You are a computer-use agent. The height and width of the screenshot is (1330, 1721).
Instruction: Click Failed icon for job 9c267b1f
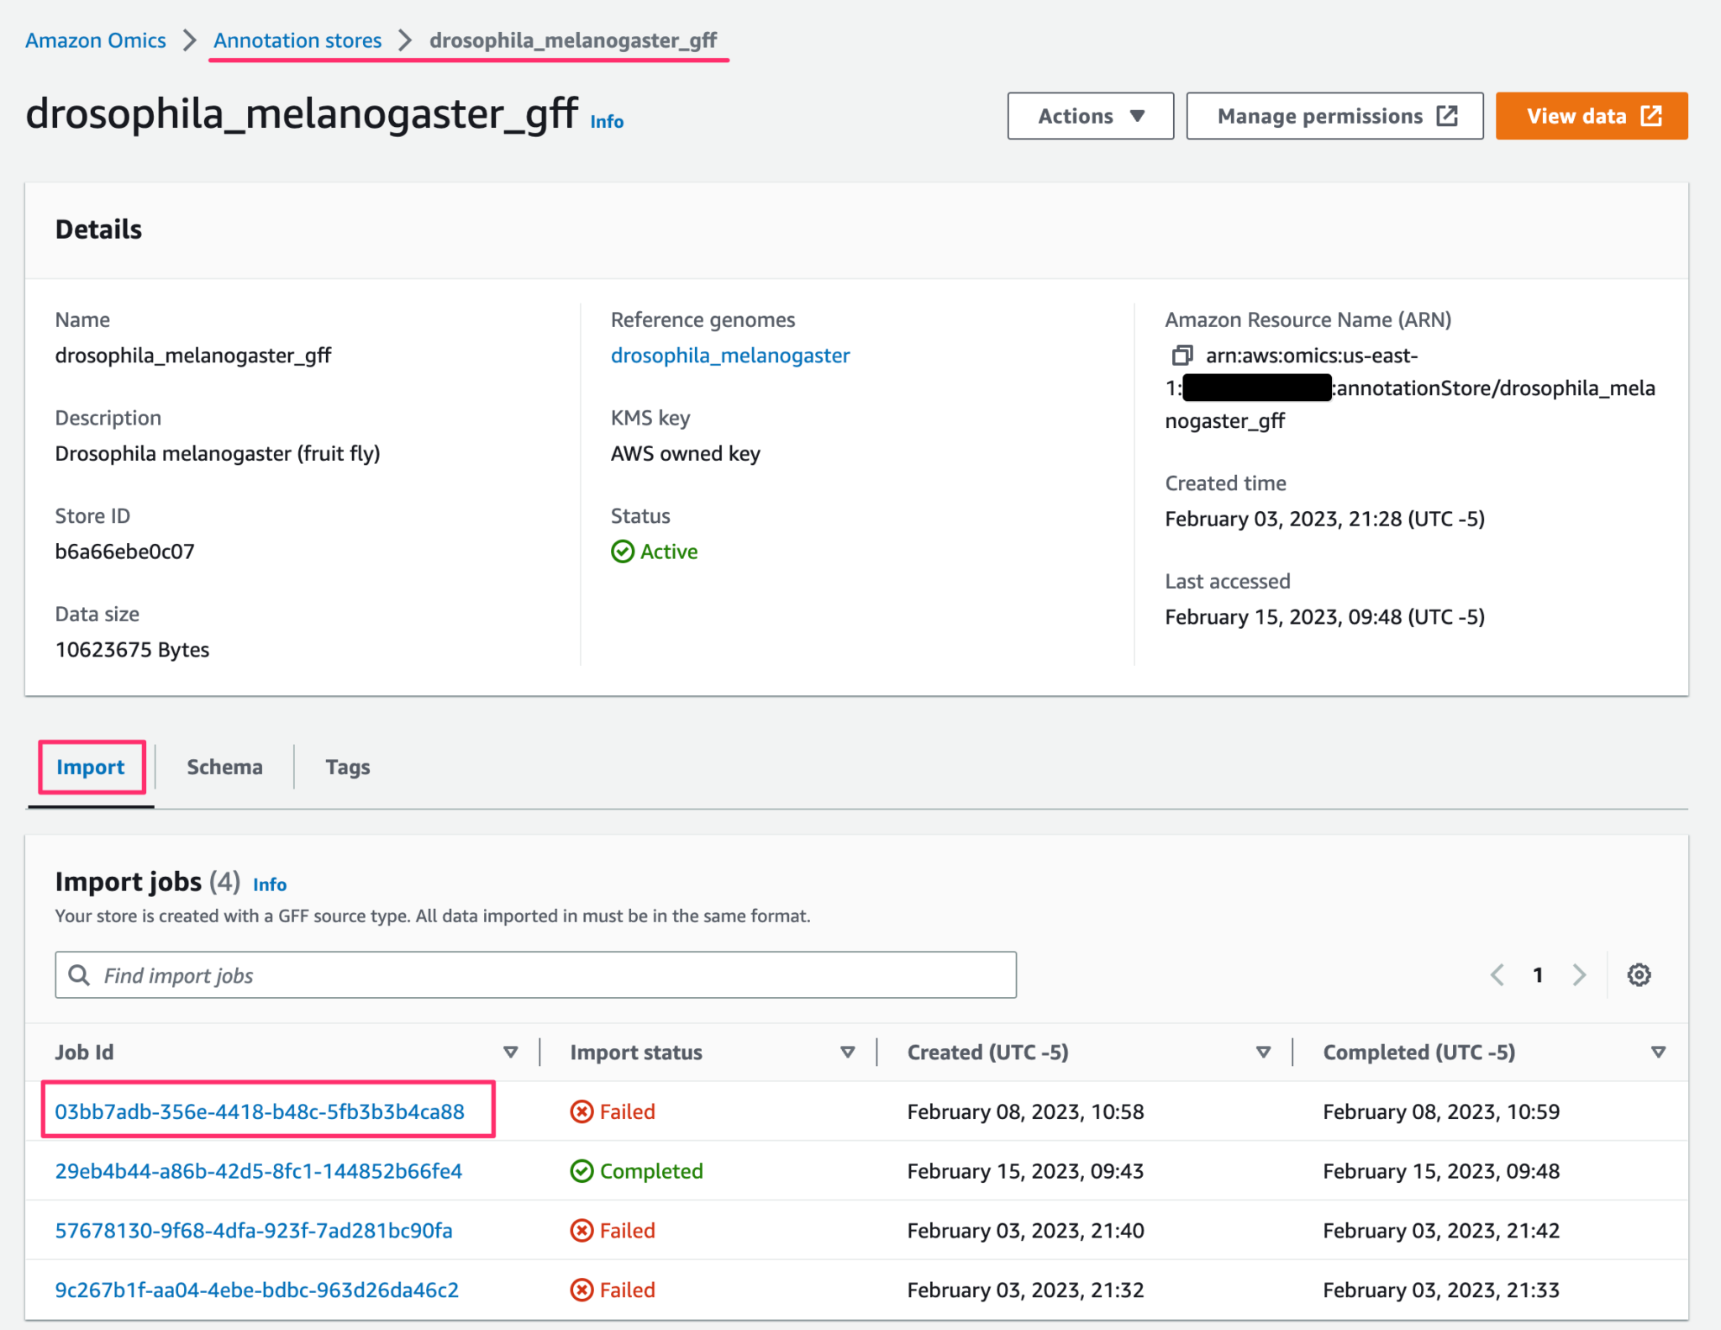click(x=582, y=1290)
